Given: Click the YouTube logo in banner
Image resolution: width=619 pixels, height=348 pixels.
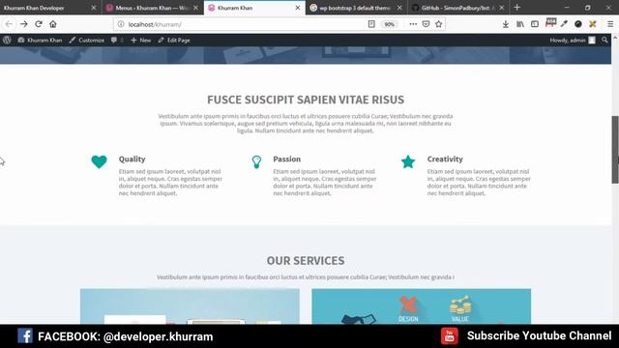Looking at the screenshot, I should (x=449, y=336).
